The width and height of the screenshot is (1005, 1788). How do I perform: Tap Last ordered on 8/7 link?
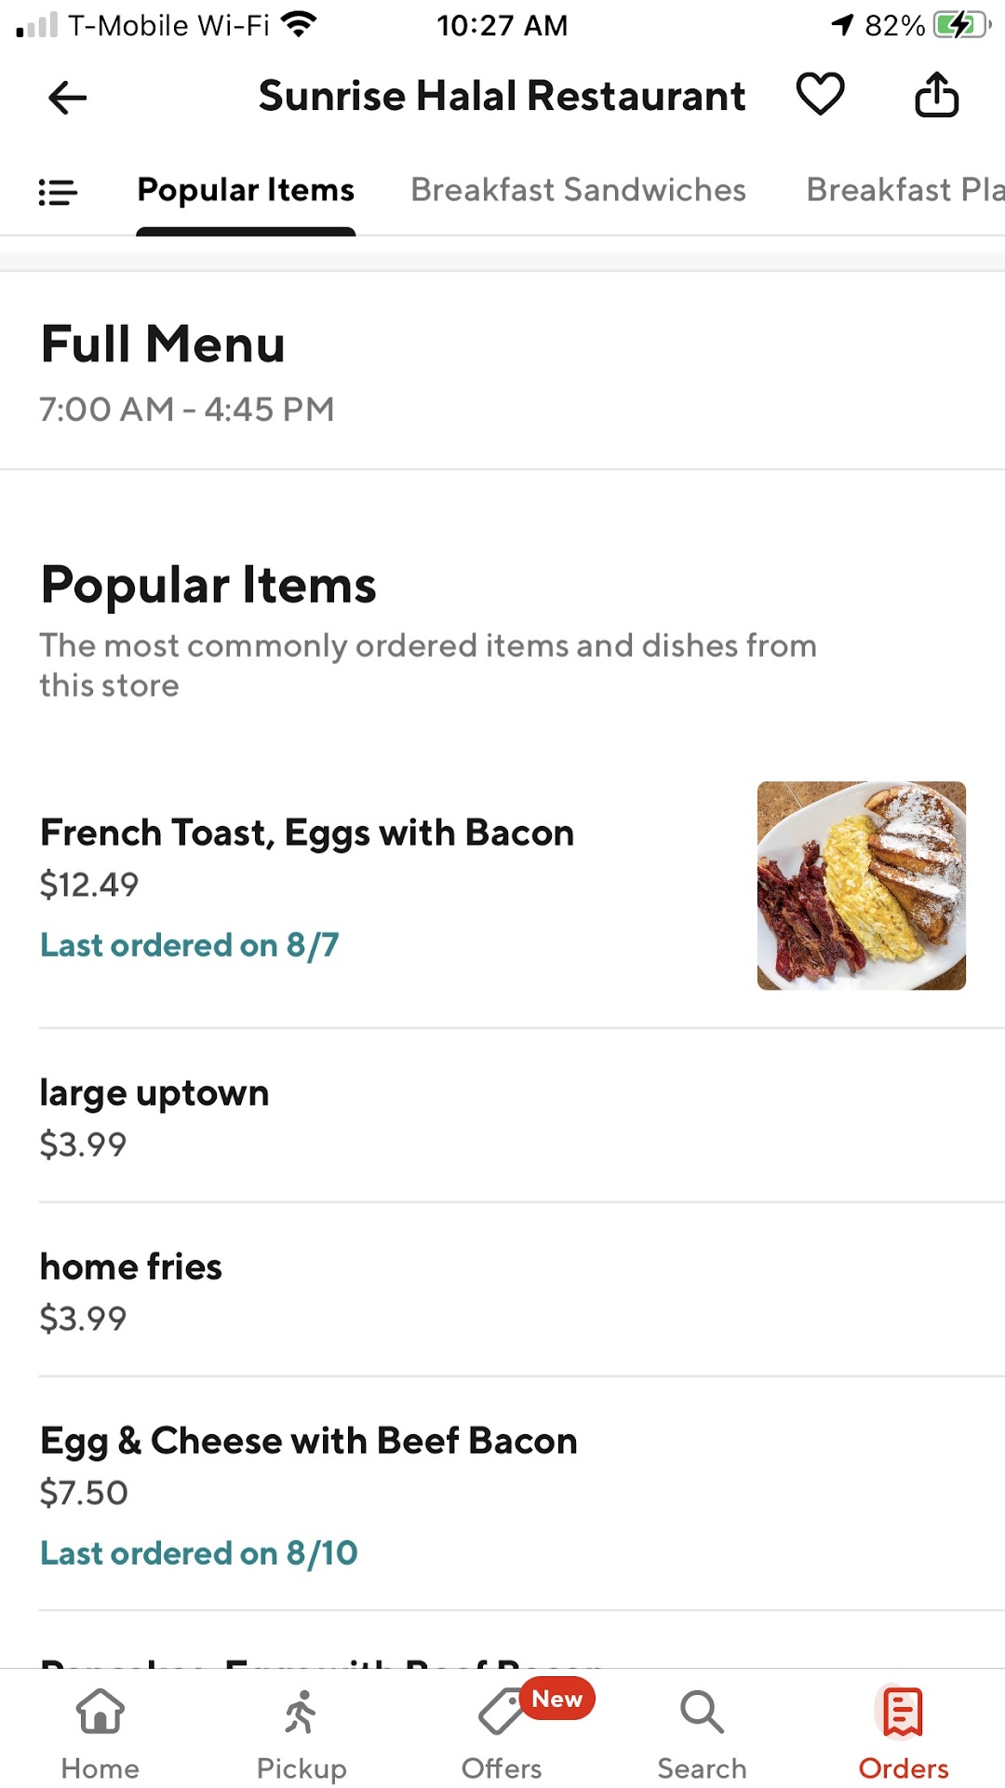click(190, 945)
